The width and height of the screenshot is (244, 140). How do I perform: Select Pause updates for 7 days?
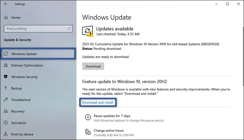point(112,116)
